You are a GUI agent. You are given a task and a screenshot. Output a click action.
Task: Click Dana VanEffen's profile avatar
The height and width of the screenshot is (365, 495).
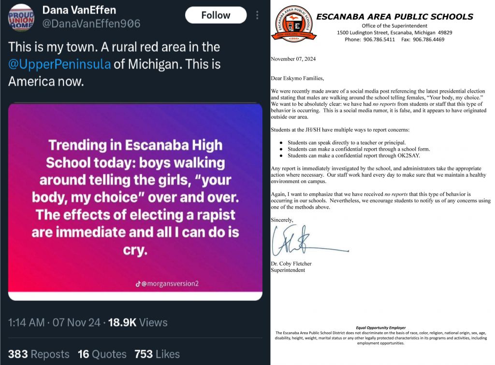[x=21, y=17]
